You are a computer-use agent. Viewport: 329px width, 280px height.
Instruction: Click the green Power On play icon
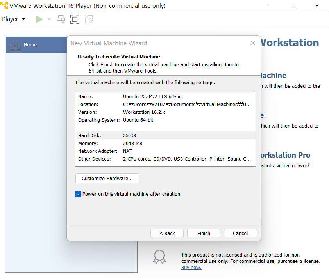coord(39,19)
